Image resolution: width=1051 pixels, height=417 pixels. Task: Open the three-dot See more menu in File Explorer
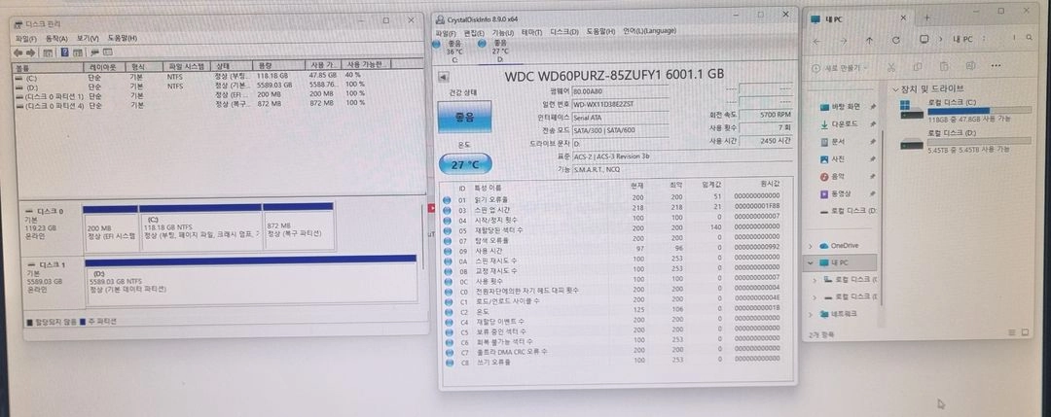[x=997, y=65]
